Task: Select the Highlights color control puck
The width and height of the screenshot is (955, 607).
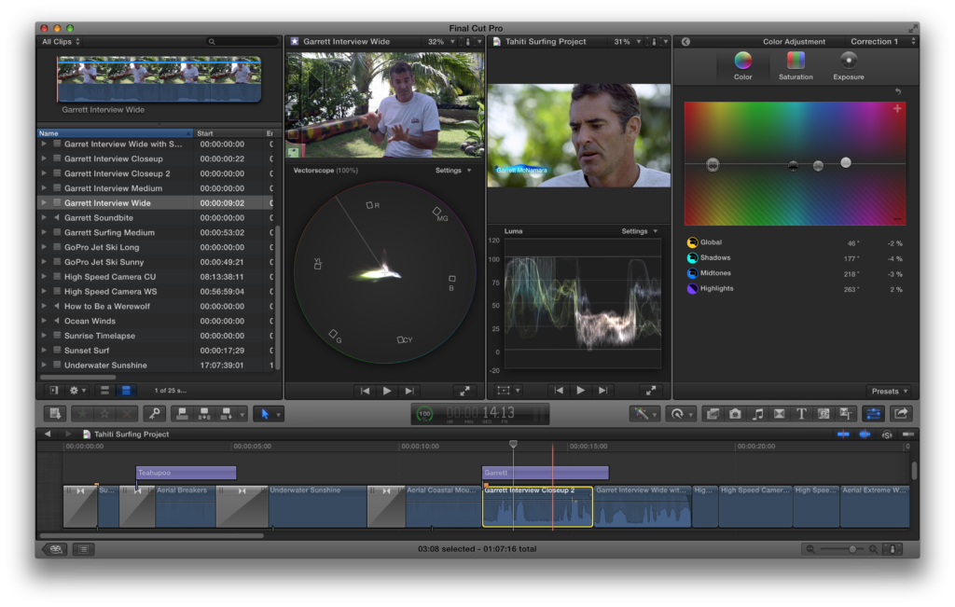Action: pos(846,162)
